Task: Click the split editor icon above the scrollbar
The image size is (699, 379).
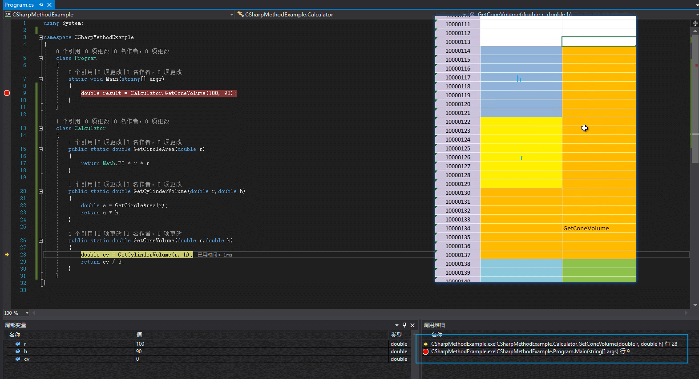Action: point(695,23)
